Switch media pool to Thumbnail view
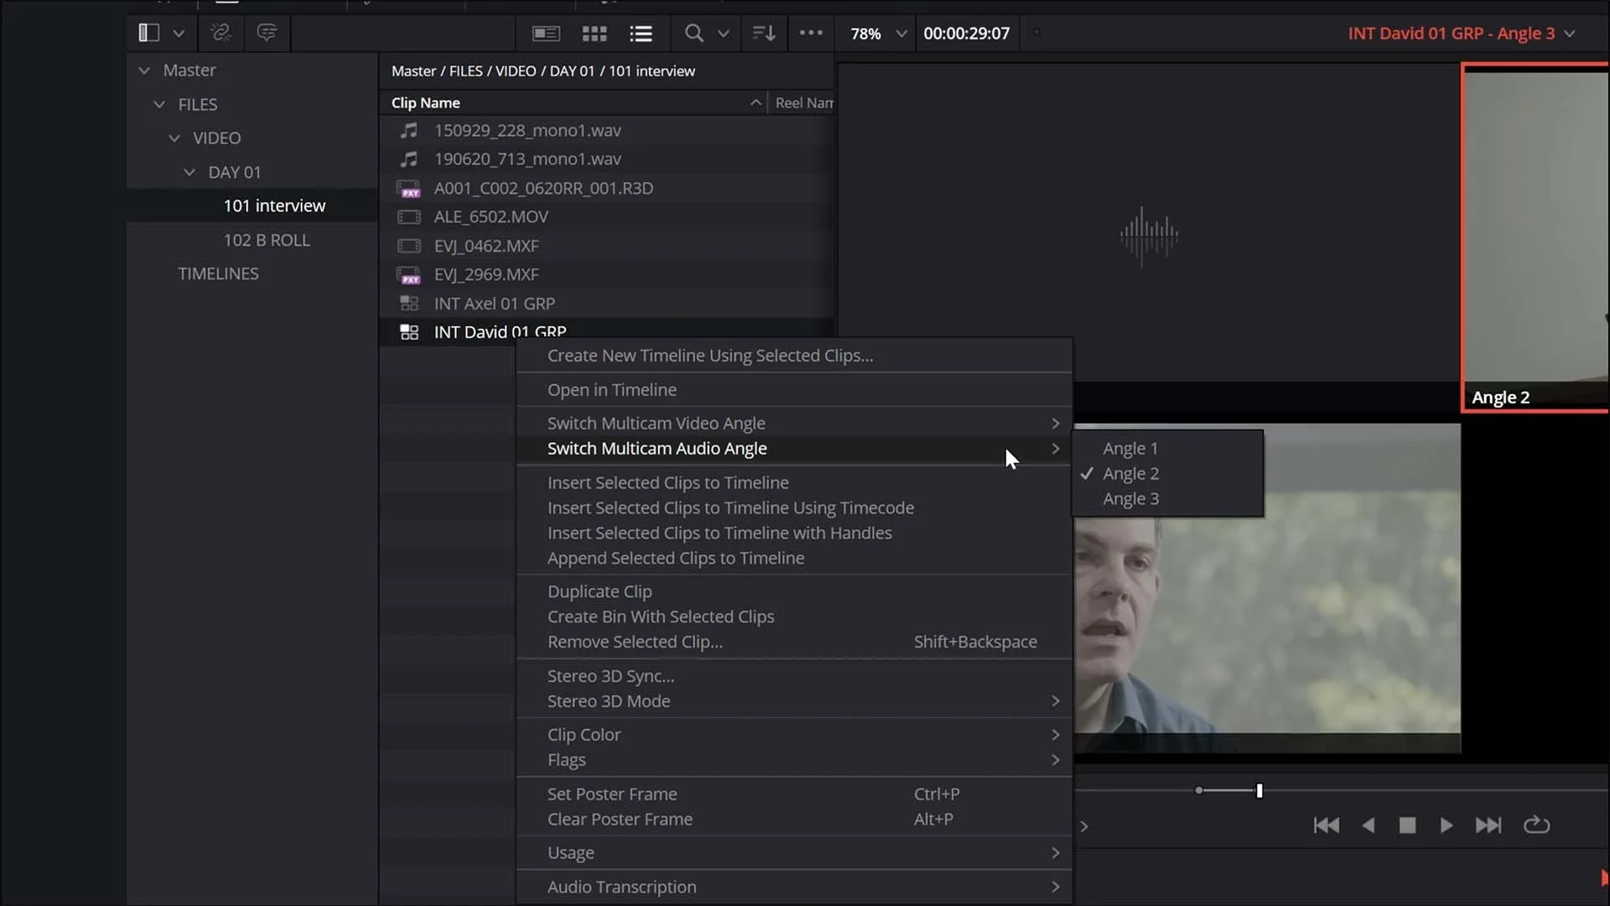 [594, 33]
